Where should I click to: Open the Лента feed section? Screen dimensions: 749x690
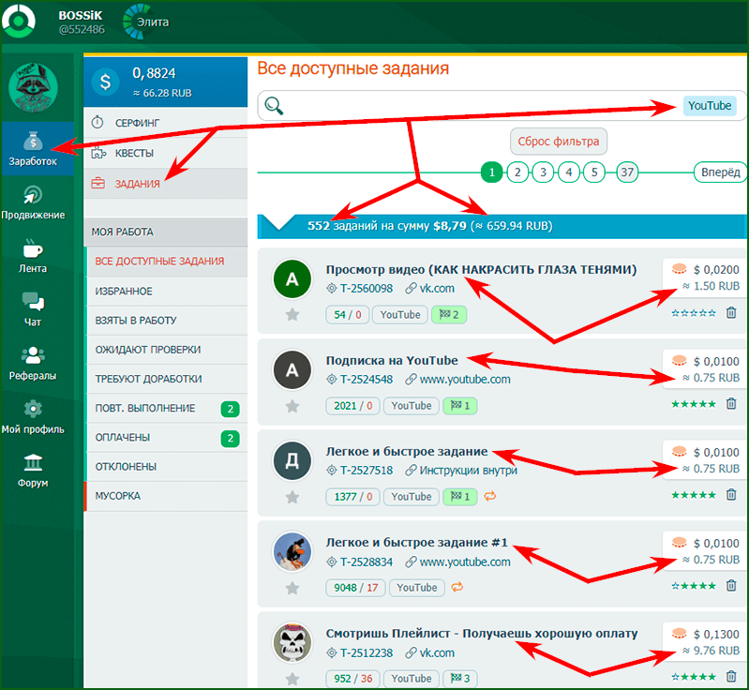[33, 257]
